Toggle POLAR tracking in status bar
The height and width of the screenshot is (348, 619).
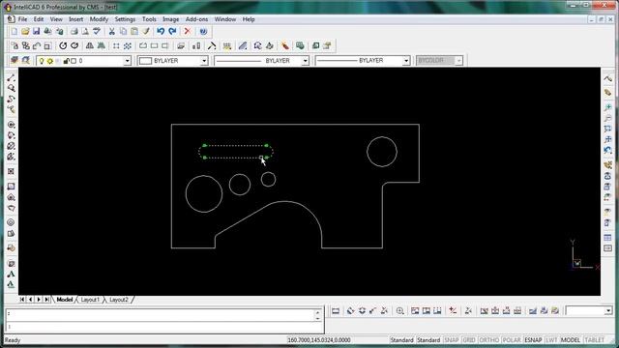(512, 339)
